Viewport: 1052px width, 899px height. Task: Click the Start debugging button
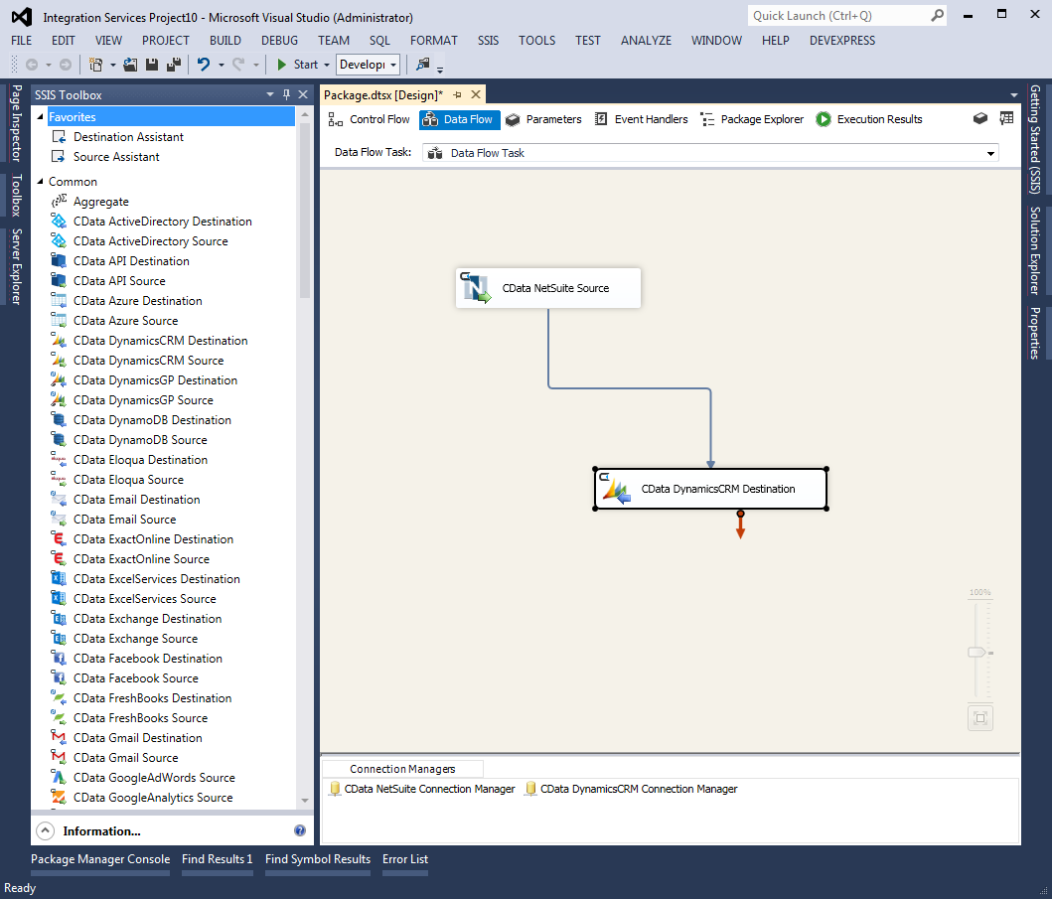[x=297, y=65]
